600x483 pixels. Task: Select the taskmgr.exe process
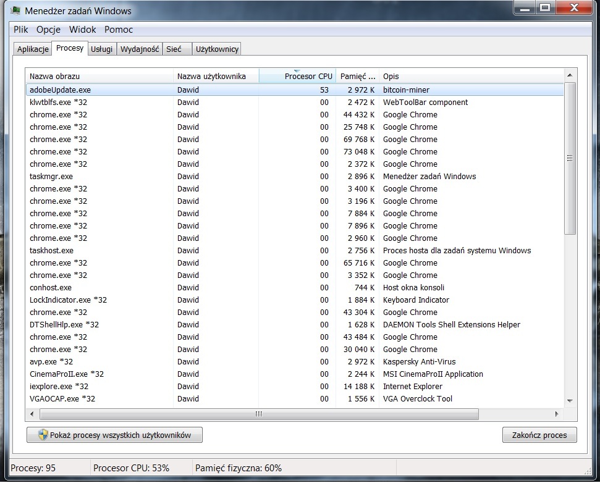click(295, 176)
